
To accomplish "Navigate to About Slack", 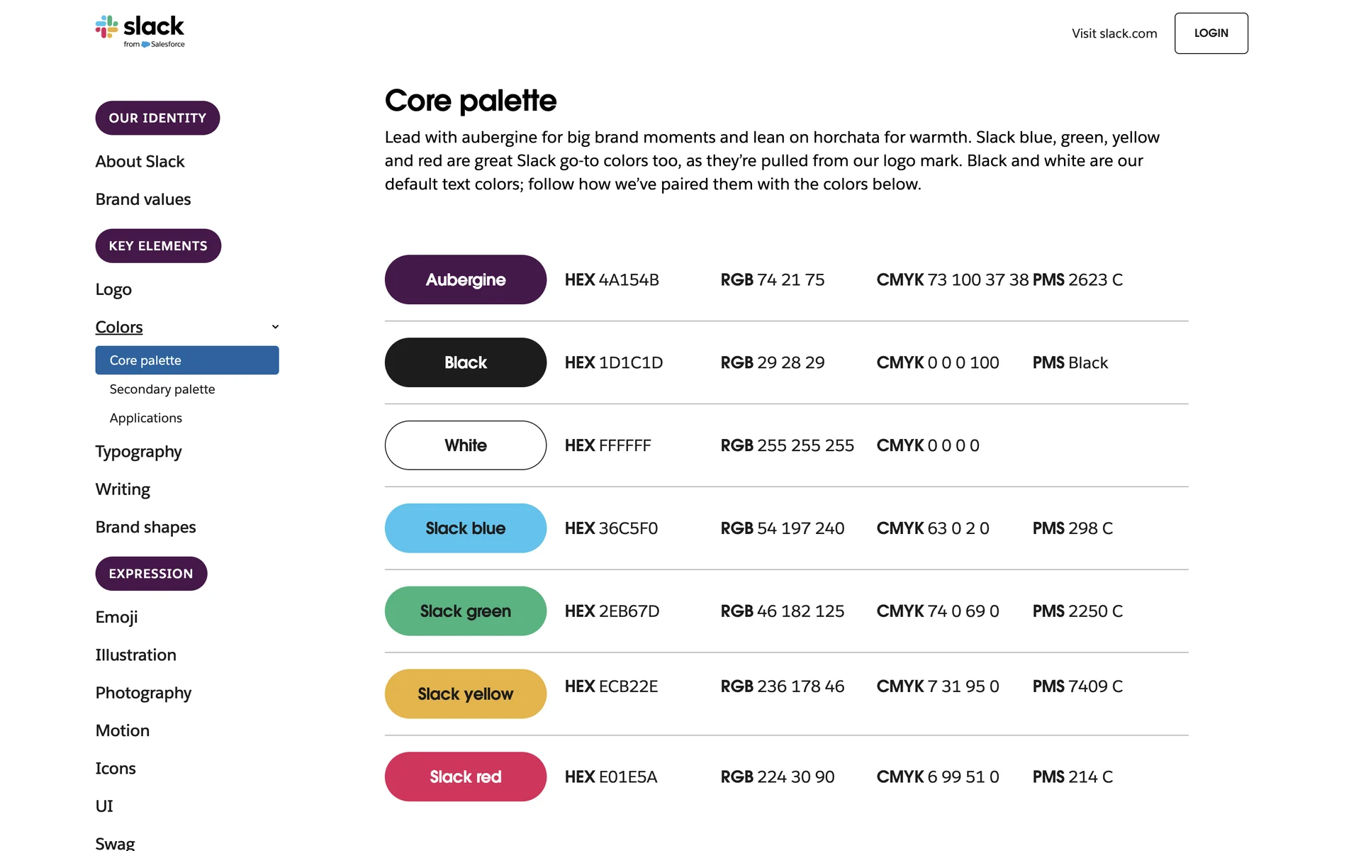I will (x=140, y=162).
